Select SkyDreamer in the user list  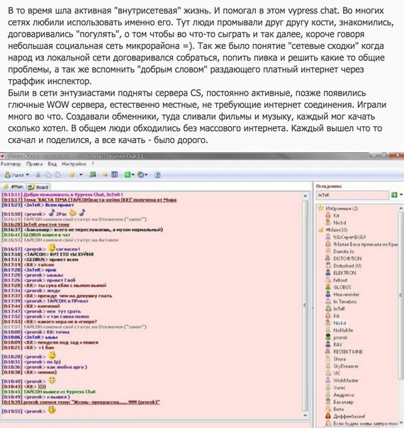346,366
